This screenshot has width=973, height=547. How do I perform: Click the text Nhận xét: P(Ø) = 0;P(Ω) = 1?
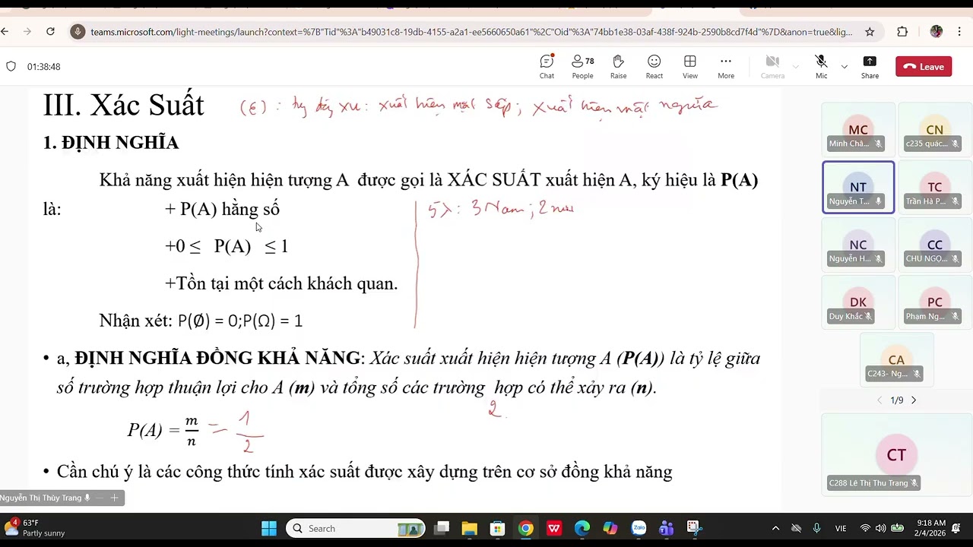[201, 321]
